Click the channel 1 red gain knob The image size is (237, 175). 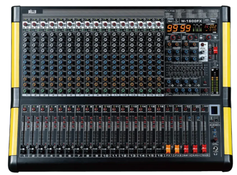(x=25, y=24)
